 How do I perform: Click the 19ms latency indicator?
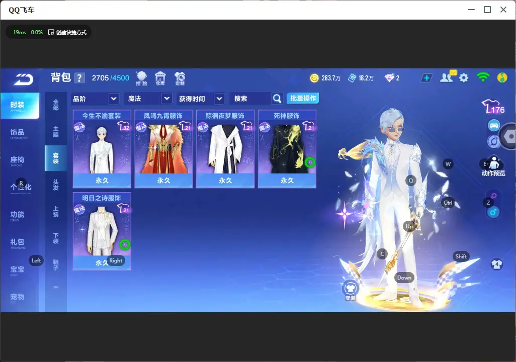(20, 32)
